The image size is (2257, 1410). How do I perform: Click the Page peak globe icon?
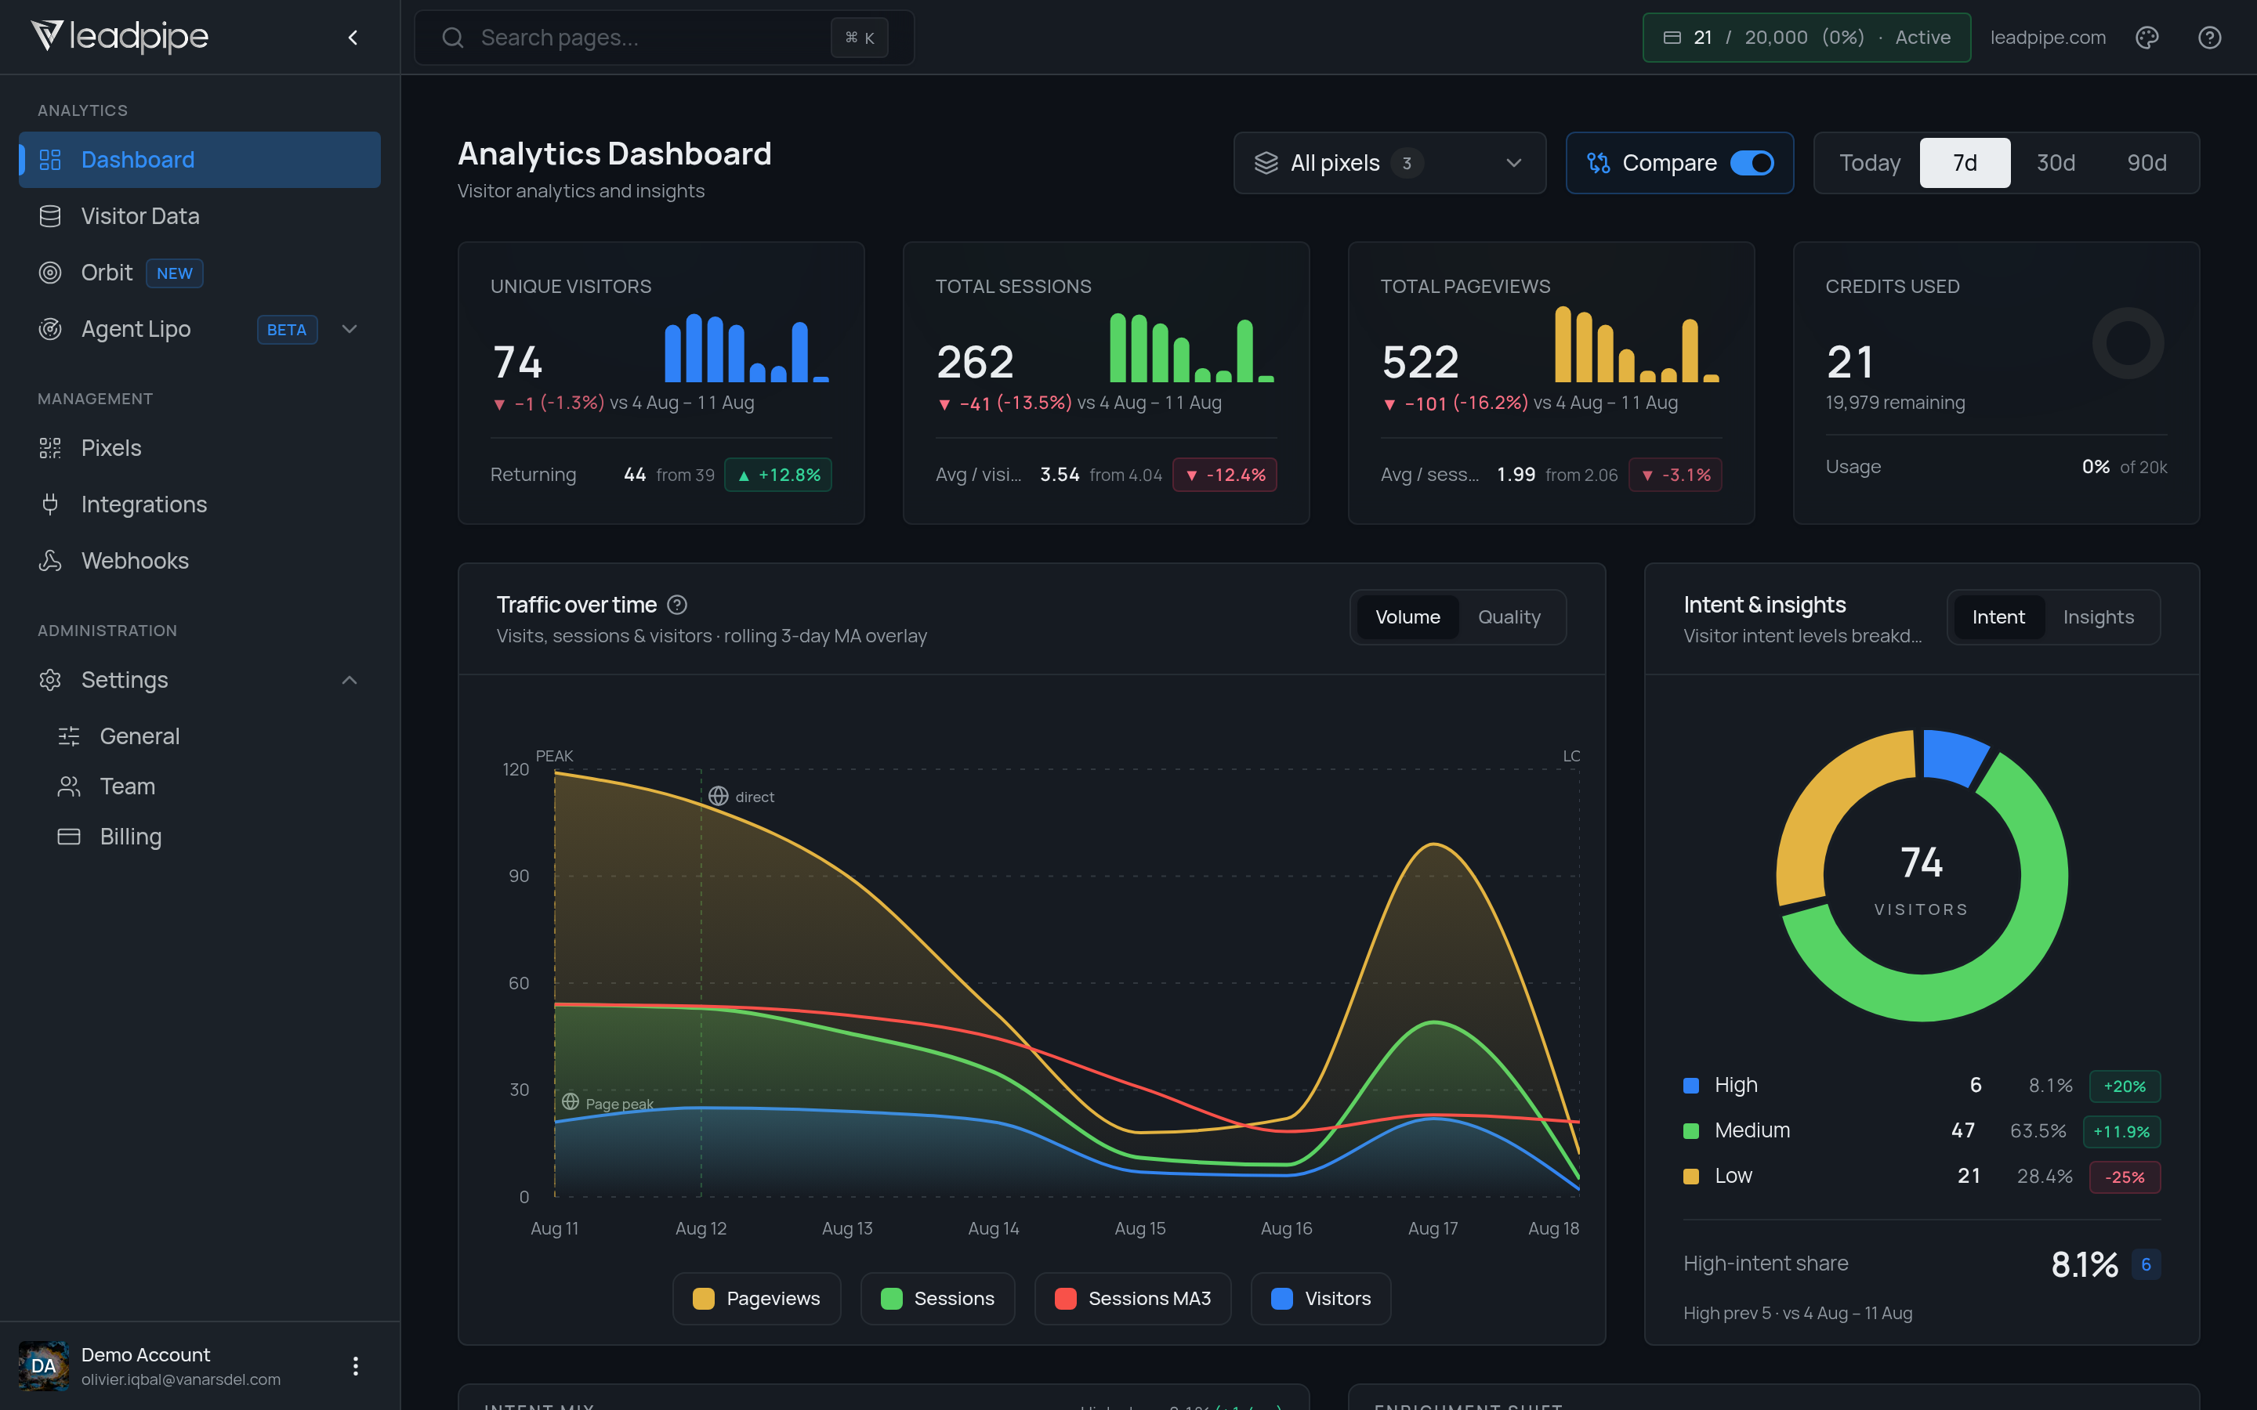click(x=571, y=1102)
